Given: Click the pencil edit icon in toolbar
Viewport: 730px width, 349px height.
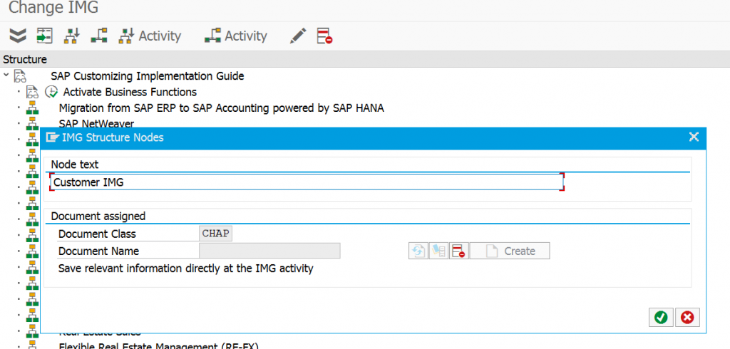Looking at the screenshot, I should click(298, 36).
